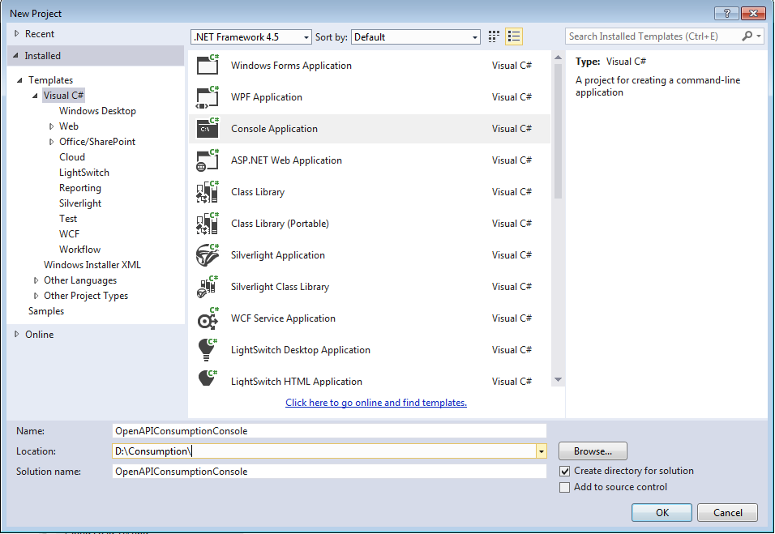Select the Class Library template icon

coord(208,192)
